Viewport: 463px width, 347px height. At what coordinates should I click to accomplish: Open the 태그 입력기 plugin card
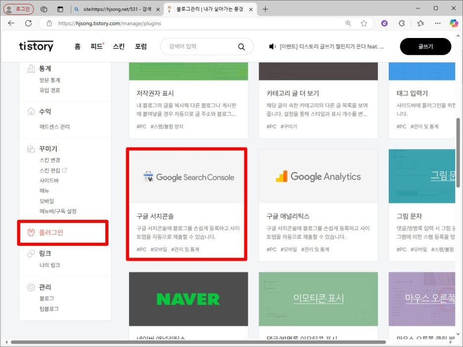(x=422, y=100)
